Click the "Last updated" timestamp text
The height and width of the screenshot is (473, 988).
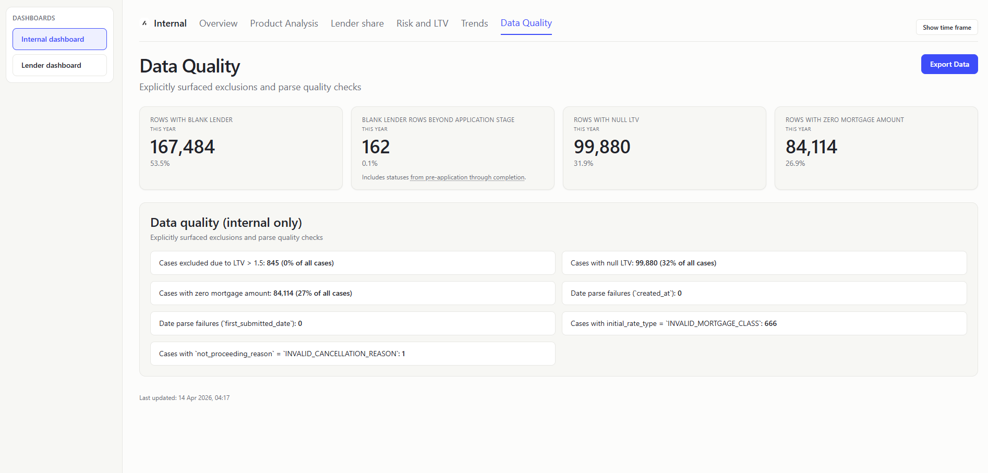point(184,397)
